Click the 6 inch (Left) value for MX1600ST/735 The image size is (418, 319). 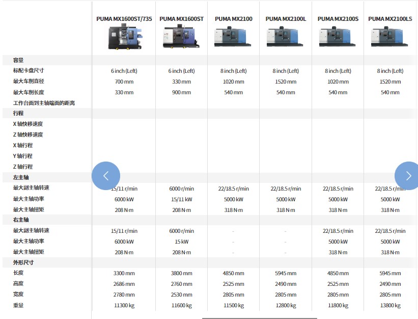click(124, 71)
